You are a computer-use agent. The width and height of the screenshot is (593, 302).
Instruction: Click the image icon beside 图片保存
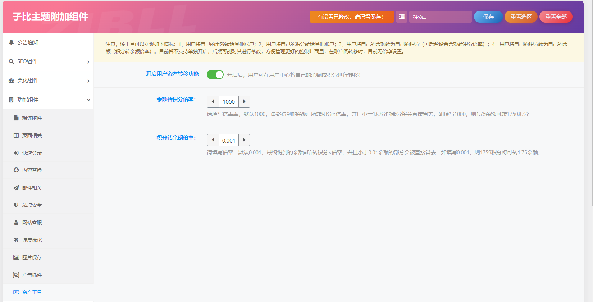16,257
